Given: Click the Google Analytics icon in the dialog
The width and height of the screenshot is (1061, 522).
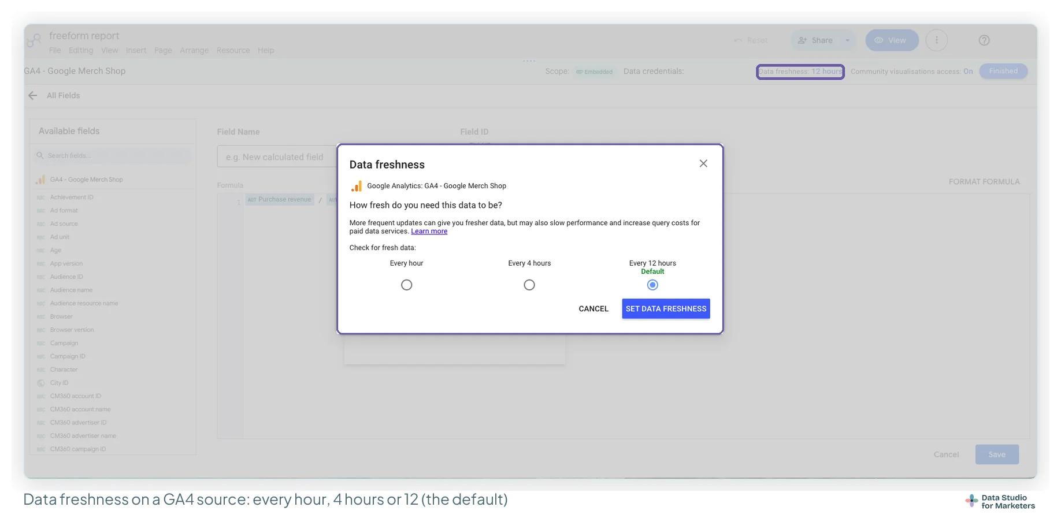Looking at the screenshot, I should 357,186.
